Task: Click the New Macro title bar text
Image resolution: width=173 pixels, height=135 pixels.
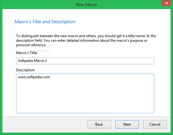Action: pyautogui.click(x=86, y=5)
